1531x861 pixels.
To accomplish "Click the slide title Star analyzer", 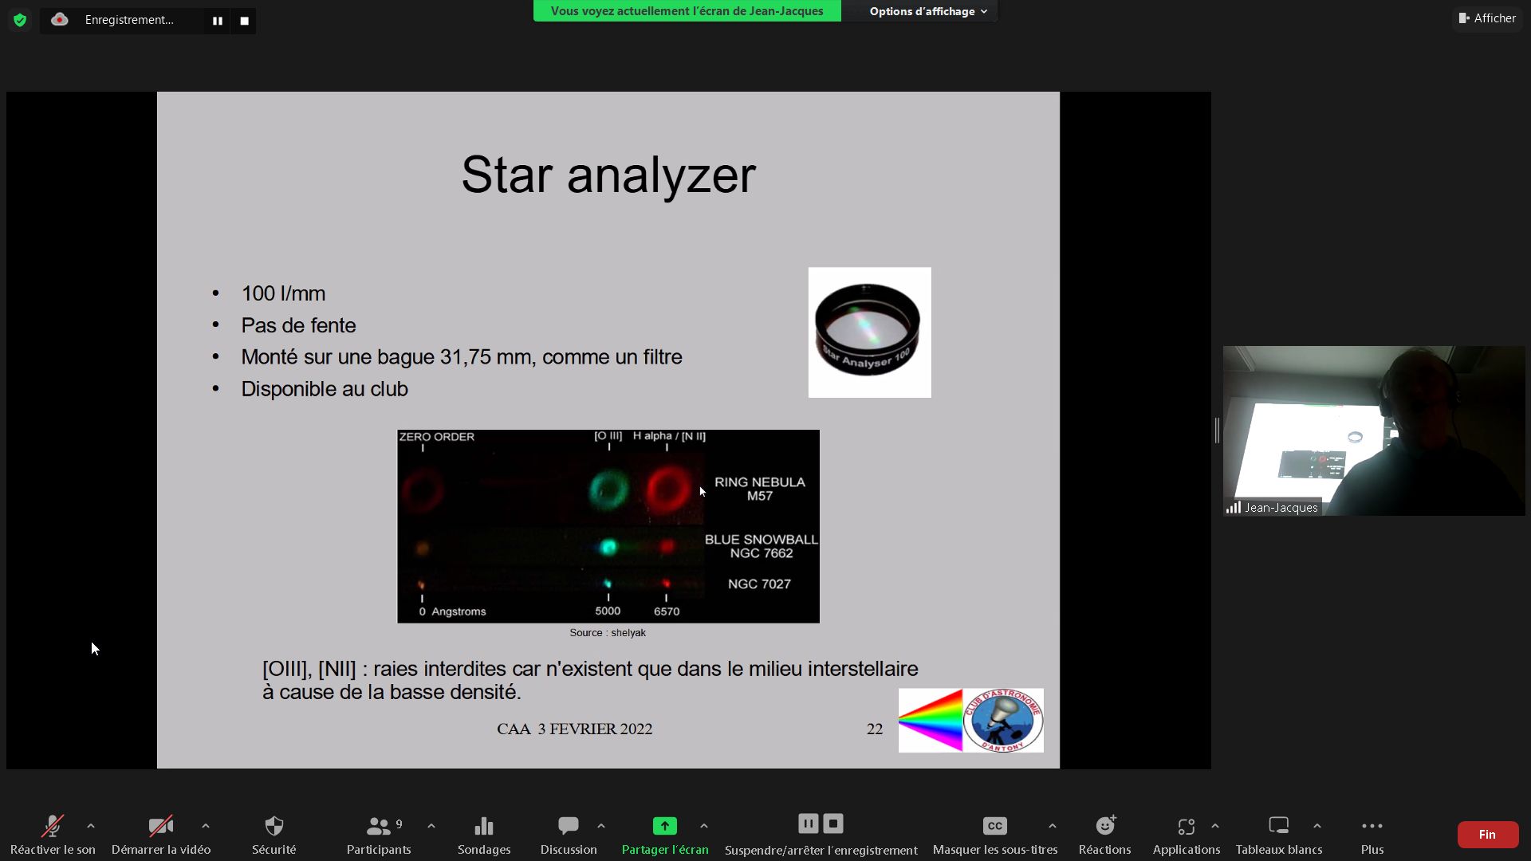I will click(x=608, y=175).
